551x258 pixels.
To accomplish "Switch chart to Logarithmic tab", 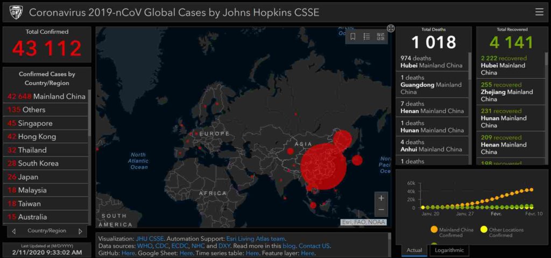I will (x=449, y=250).
